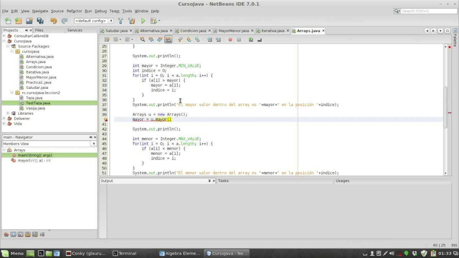Click the editor vertical scrollbar

[x=446, y=107]
